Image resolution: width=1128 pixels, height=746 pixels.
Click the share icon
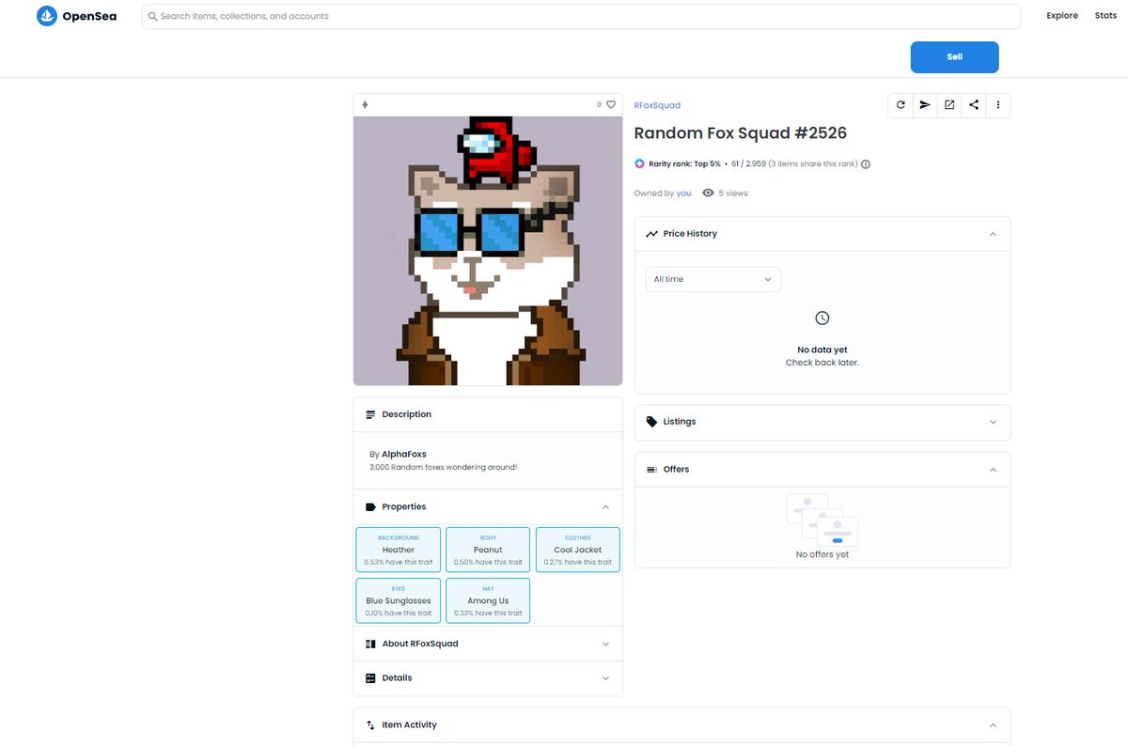point(974,105)
